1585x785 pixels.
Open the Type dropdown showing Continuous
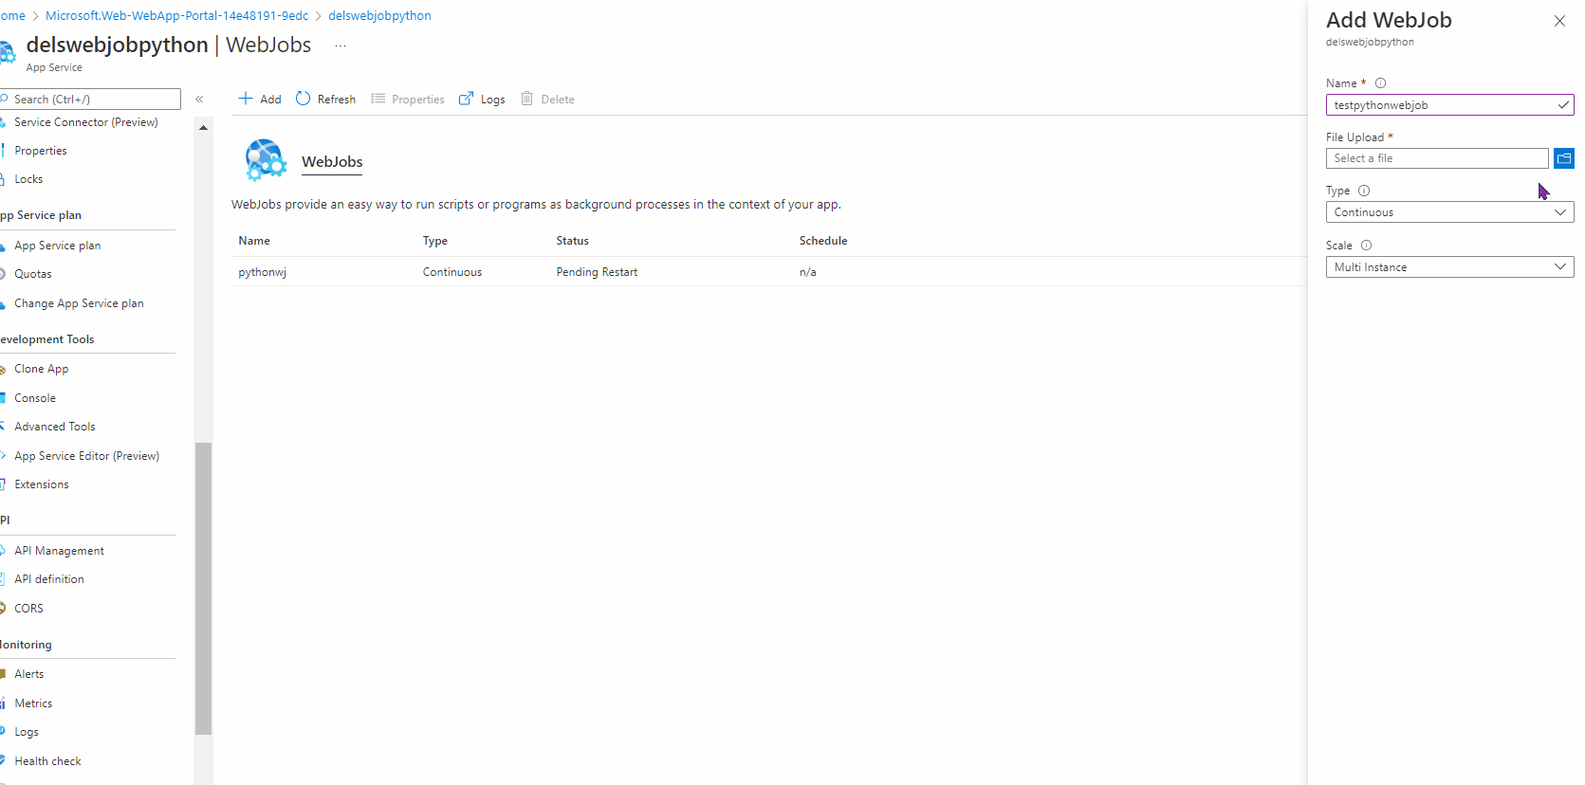[x=1449, y=212]
